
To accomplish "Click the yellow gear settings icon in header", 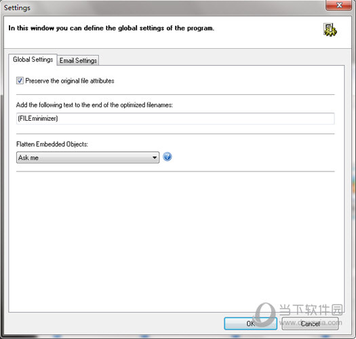I will click(330, 30).
